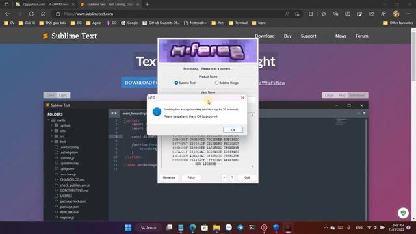Screen dimensions: 416x234
Task: Open Telegram from the taskbar
Action: (x=240, y=227)
